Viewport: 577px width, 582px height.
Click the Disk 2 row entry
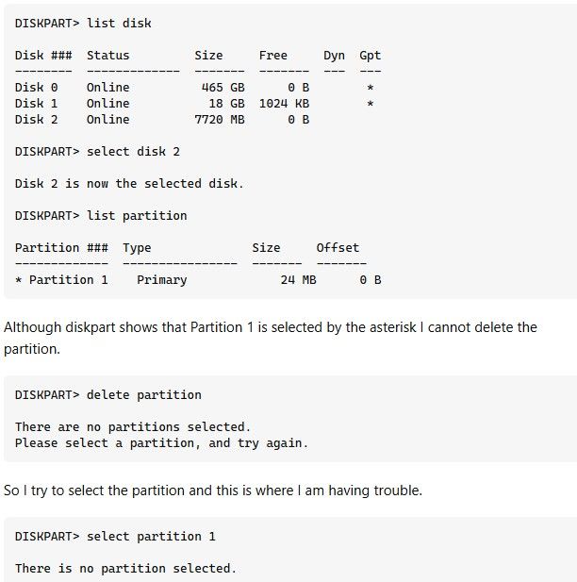coord(162,120)
